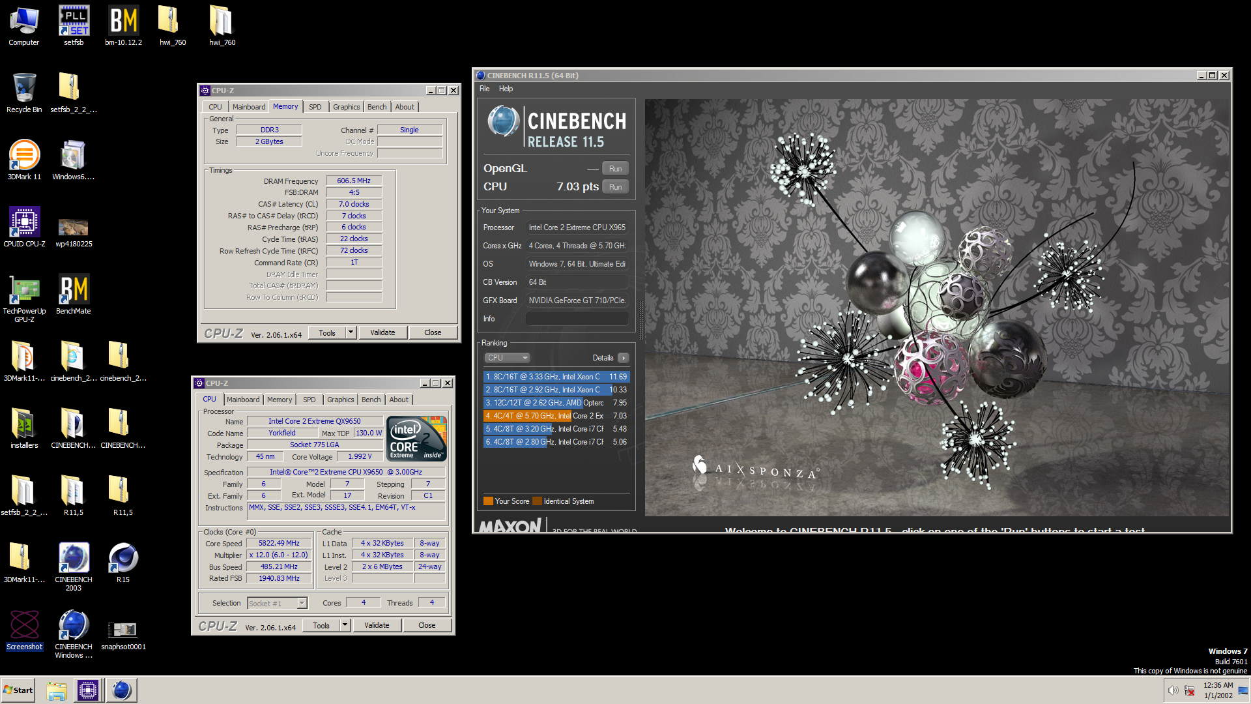The image size is (1251, 704).
Task: Click the Intel Core 2 Extreme QX9650 name field
Action: point(315,421)
